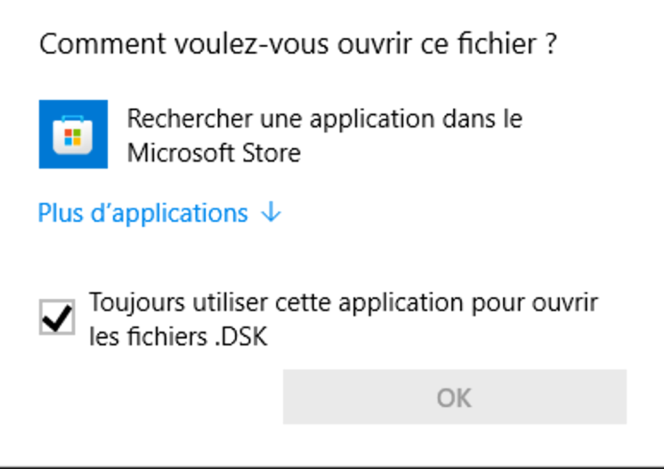The height and width of the screenshot is (469, 664).
Task: Click the down arrow beside Plus d'applications
Action: pyautogui.click(x=271, y=211)
